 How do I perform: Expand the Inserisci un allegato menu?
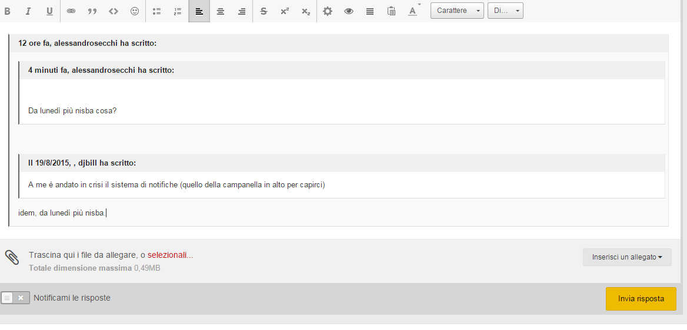[x=627, y=257]
